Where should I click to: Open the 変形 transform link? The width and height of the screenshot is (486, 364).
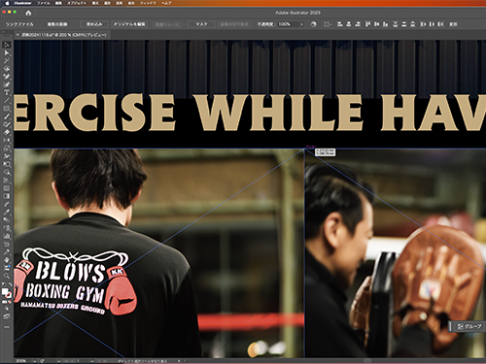coord(453,24)
